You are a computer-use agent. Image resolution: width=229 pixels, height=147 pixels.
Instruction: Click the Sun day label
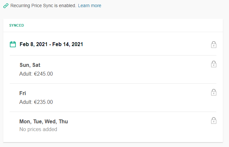[25, 65]
